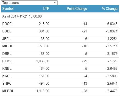The image size is (123, 96).
Task: Sort by the Symbol column header
Action: (8, 9)
